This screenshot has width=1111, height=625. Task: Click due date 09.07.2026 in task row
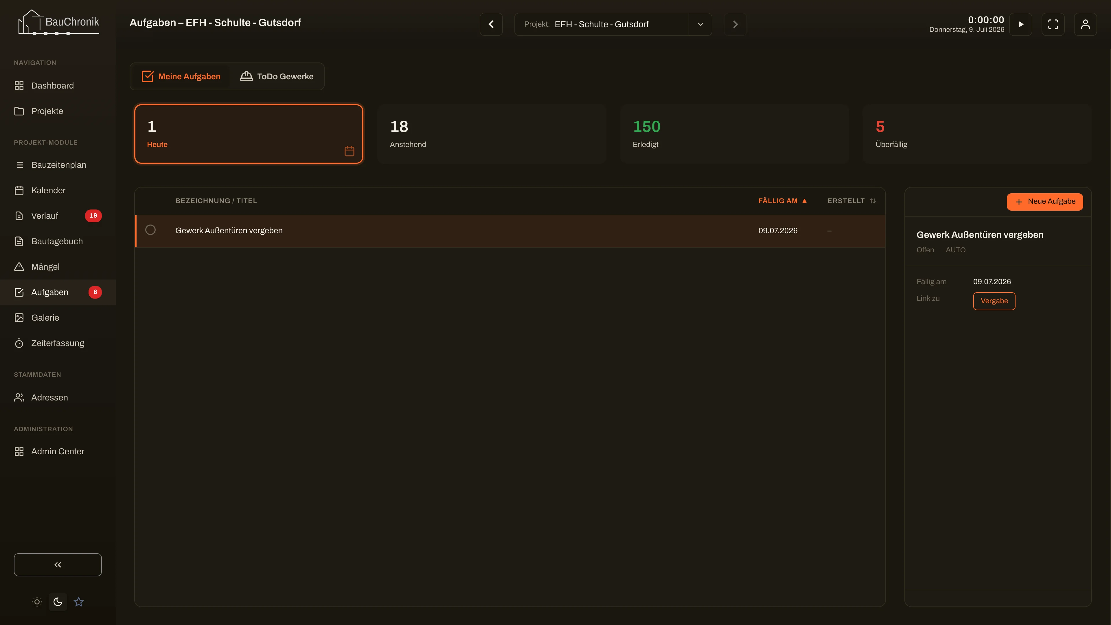pyautogui.click(x=778, y=231)
